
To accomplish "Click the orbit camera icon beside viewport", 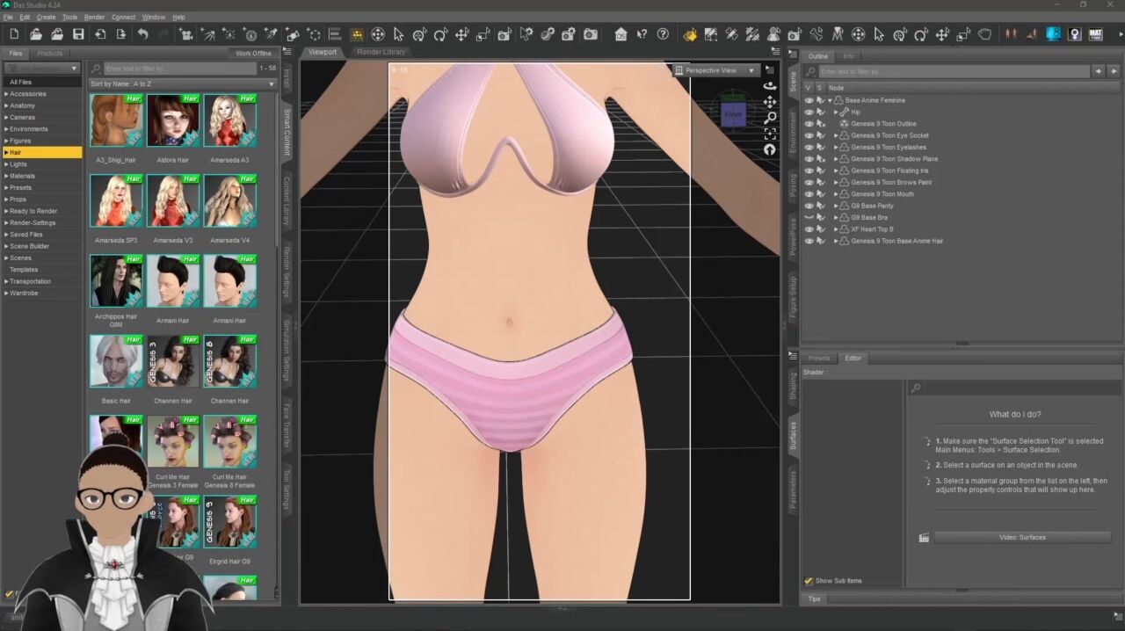I will 770,86.
